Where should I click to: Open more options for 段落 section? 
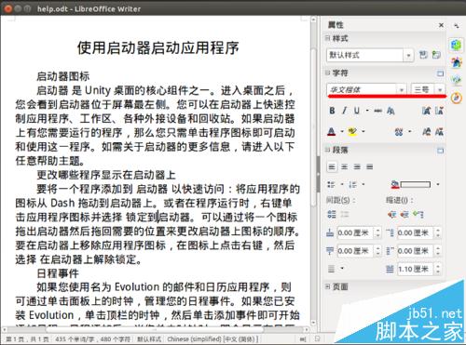[x=440, y=151]
